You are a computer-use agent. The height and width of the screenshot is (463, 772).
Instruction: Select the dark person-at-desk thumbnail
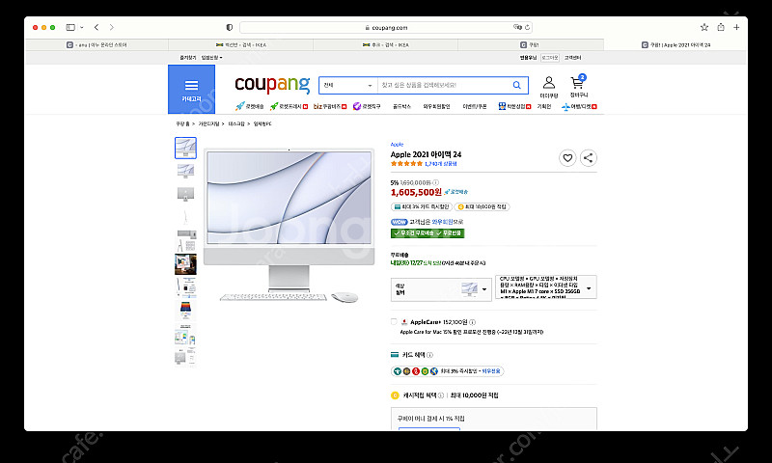pyautogui.click(x=185, y=264)
